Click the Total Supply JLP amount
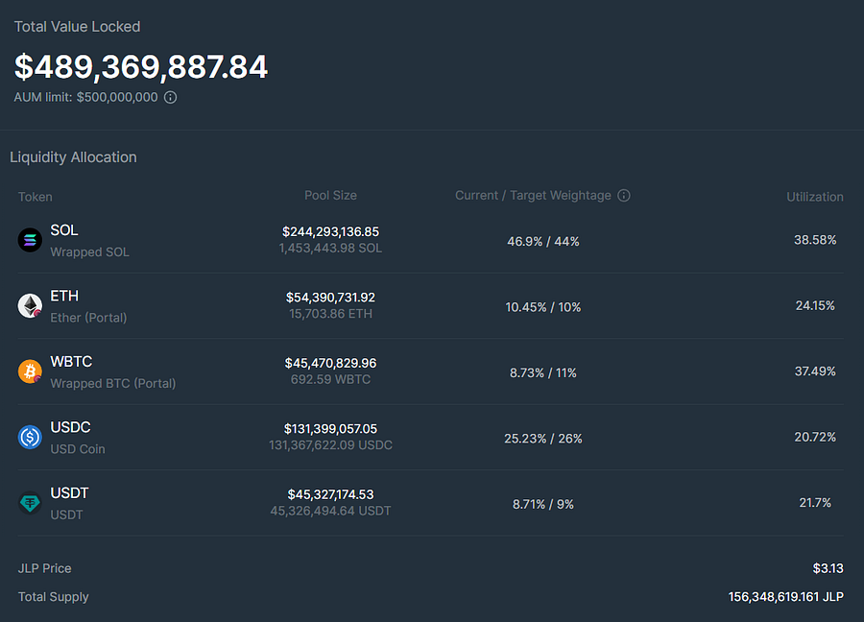The image size is (864, 622). (785, 597)
